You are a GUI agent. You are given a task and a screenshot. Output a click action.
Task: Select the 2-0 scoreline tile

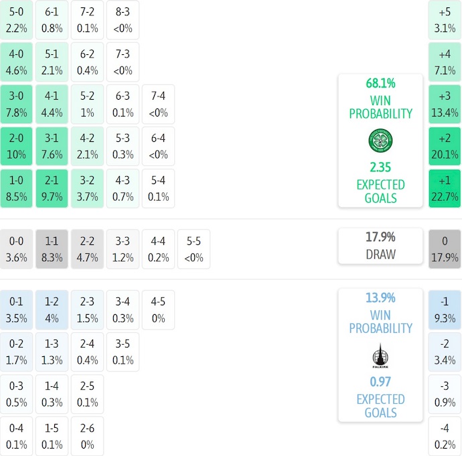(x=17, y=146)
